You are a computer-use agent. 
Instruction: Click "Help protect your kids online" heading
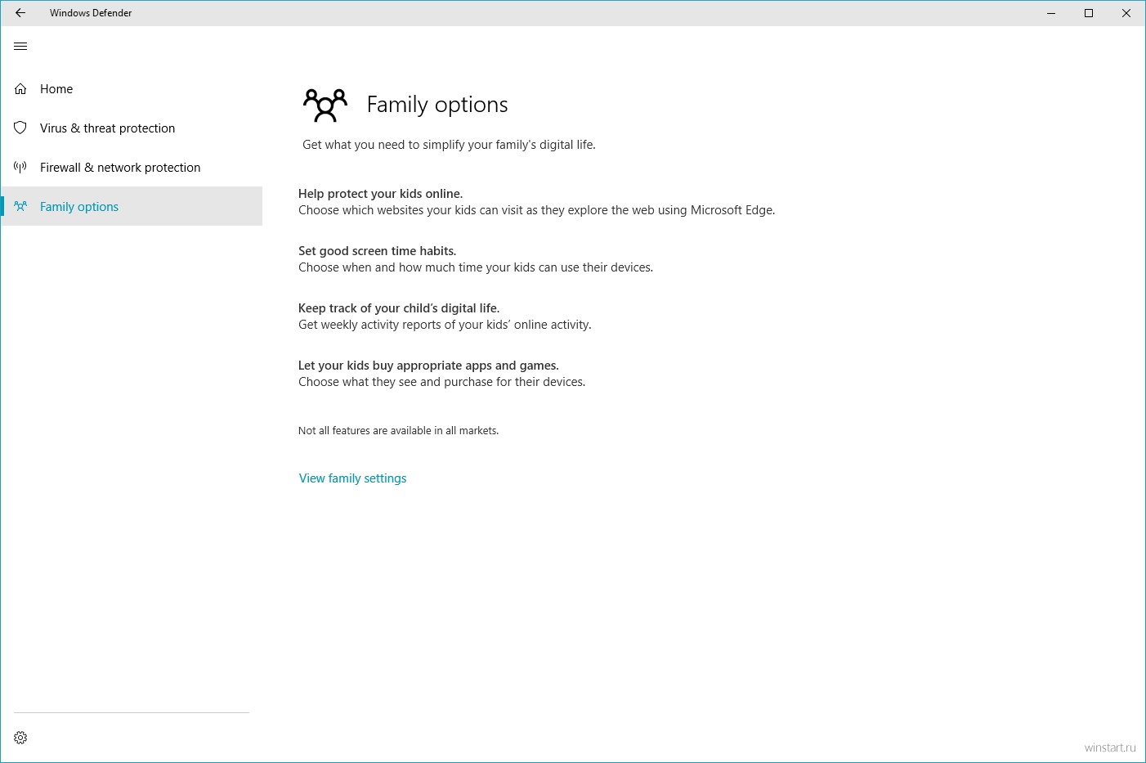point(380,194)
